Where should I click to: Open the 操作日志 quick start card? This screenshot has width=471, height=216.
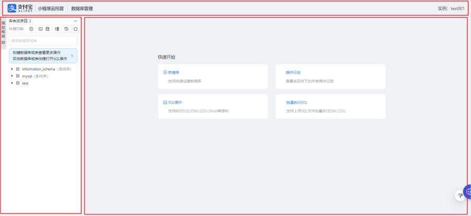tap(330, 76)
